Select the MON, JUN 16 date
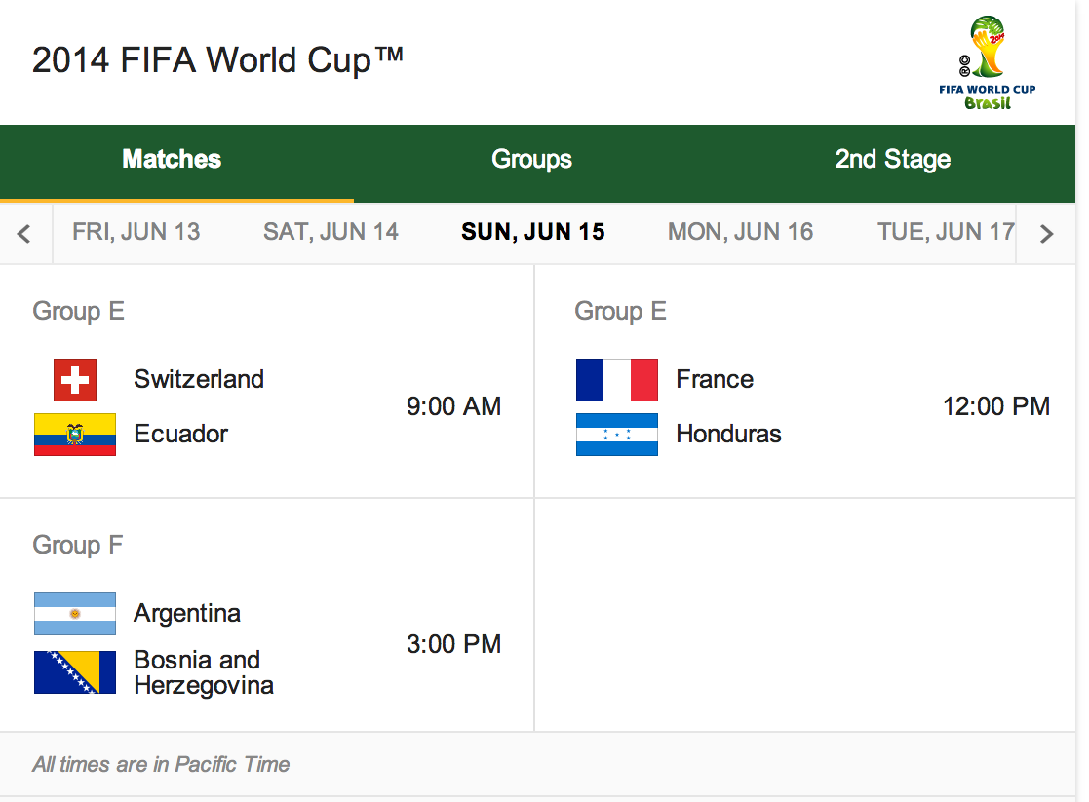 click(740, 232)
